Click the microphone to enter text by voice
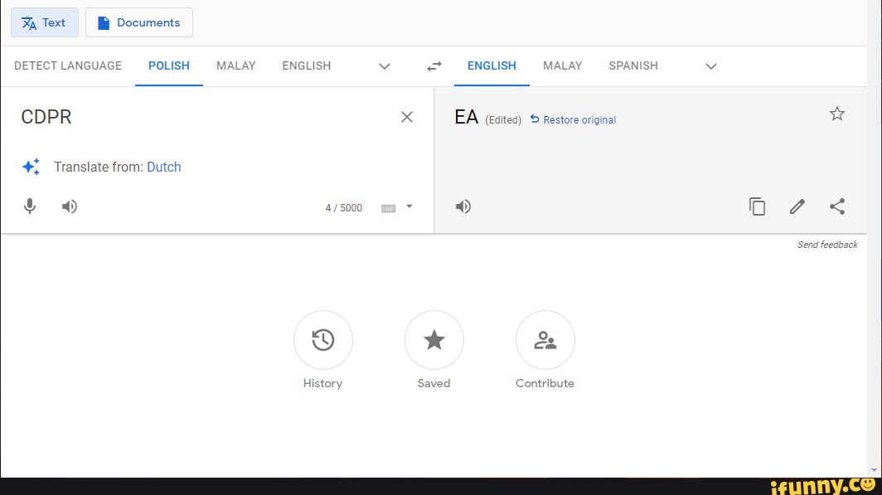The width and height of the screenshot is (882, 495). click(30, 206)
